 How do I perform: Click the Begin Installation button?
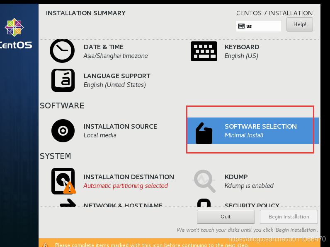pyautogui.click(x=289, y=217)
